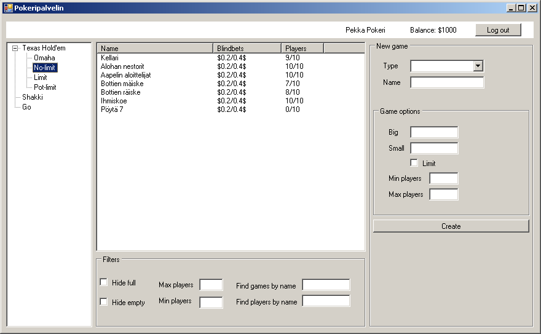The height and width of the screenshot is (334, 541).
Task: Select Pot-limit in the game tree
Action: click(45, 87)
